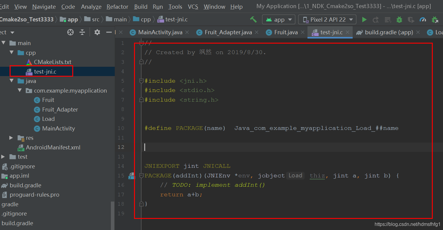Click main in the breadcrumb bar
The image size is (443, 230).
tap(116, 20)
